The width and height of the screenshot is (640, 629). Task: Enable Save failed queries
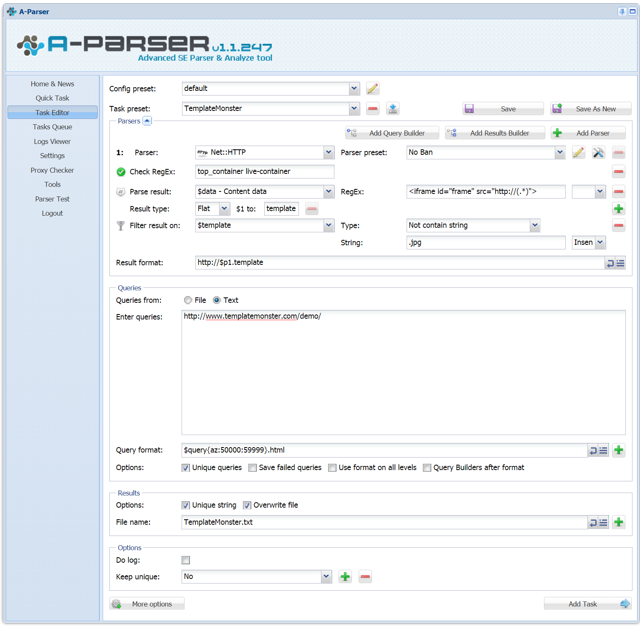tap(252, 468)
